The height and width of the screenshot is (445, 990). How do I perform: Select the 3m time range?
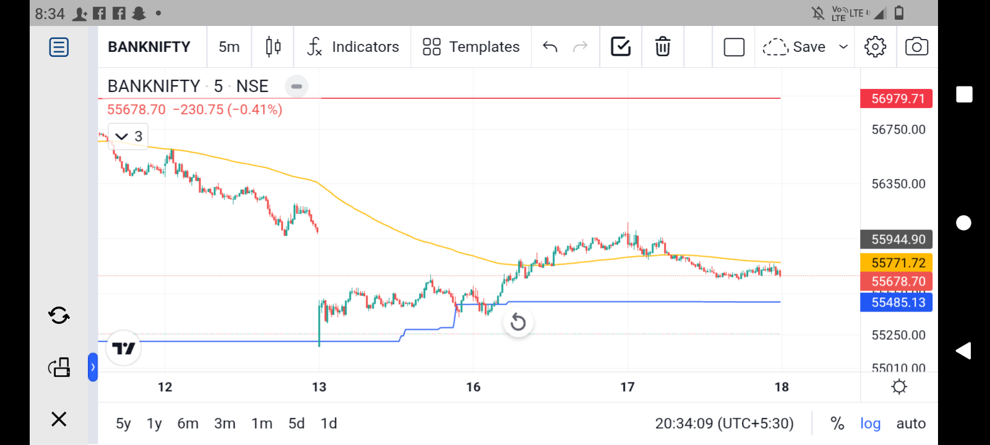pos(225,423)
